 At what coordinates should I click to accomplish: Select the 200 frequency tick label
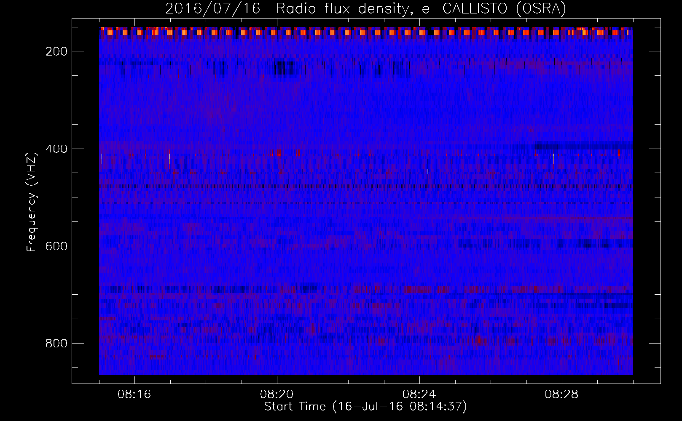coord(56,51)
